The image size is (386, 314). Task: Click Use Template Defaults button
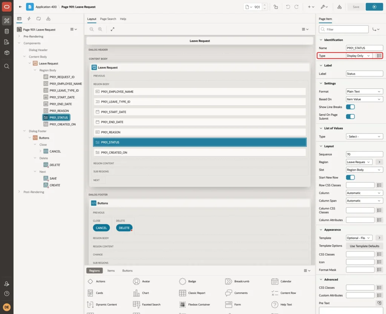point(365,246)
